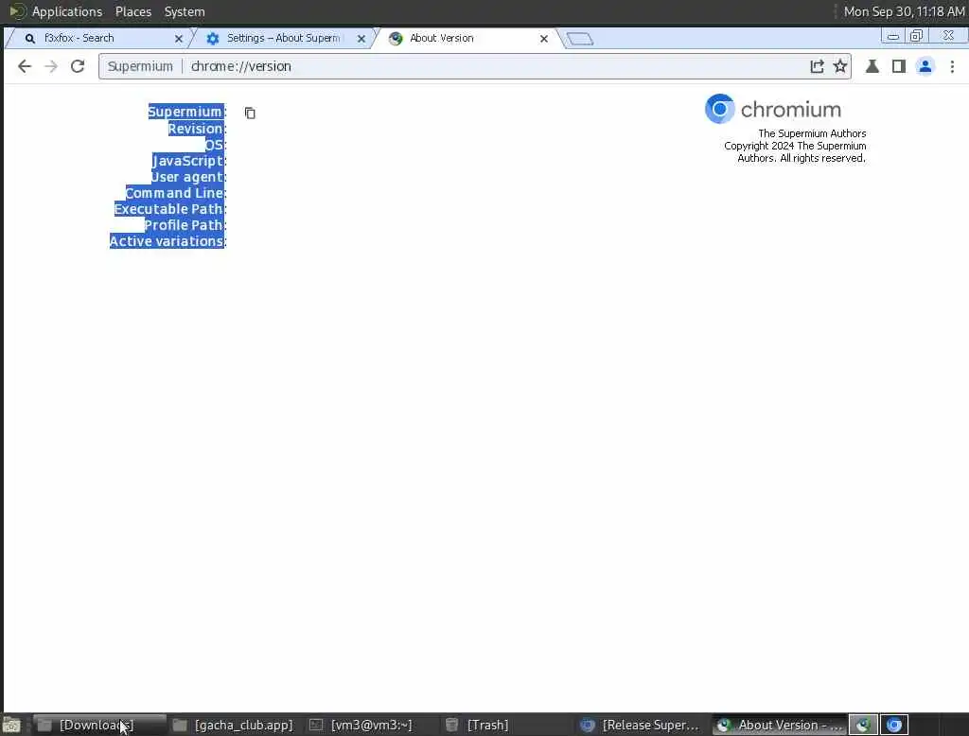Screen dimensions: 969x736
Task: Open the profile avatar menu
Action: coord(925,66)
